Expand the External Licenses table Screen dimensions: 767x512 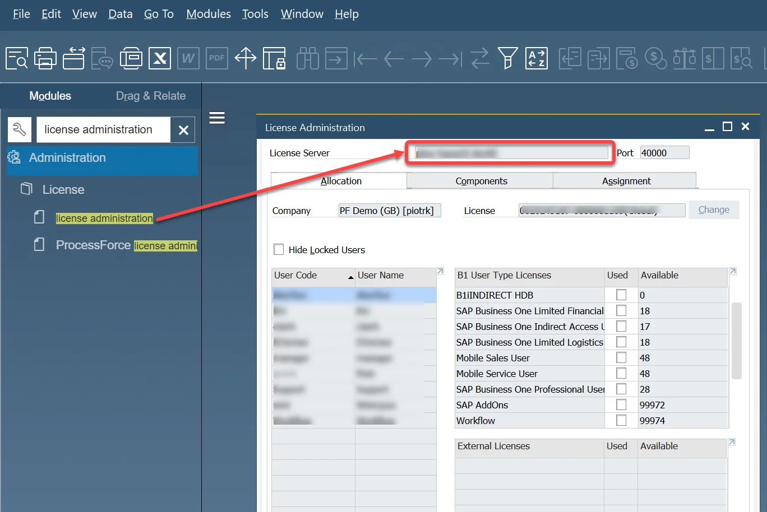pos(732,443)
